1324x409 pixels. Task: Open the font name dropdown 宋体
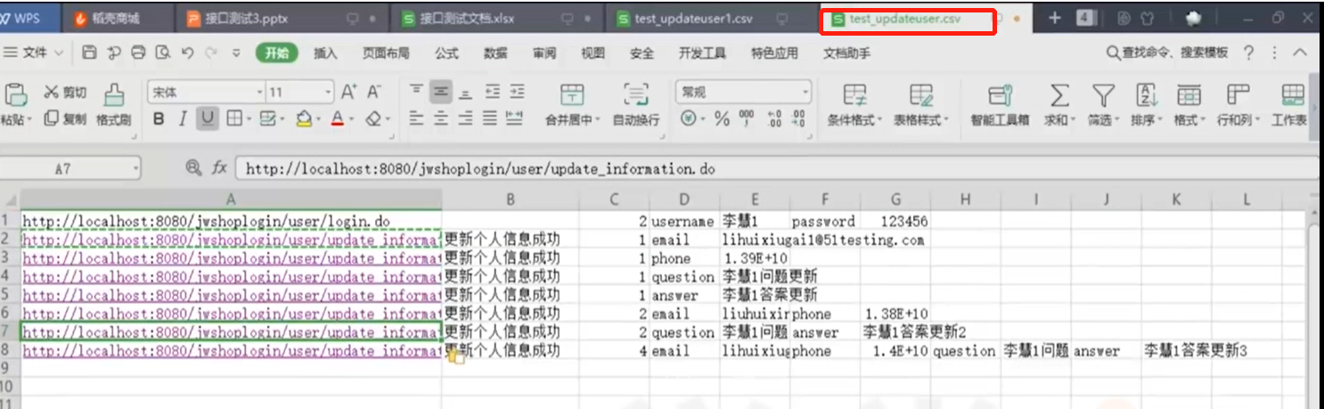[259, 92]
